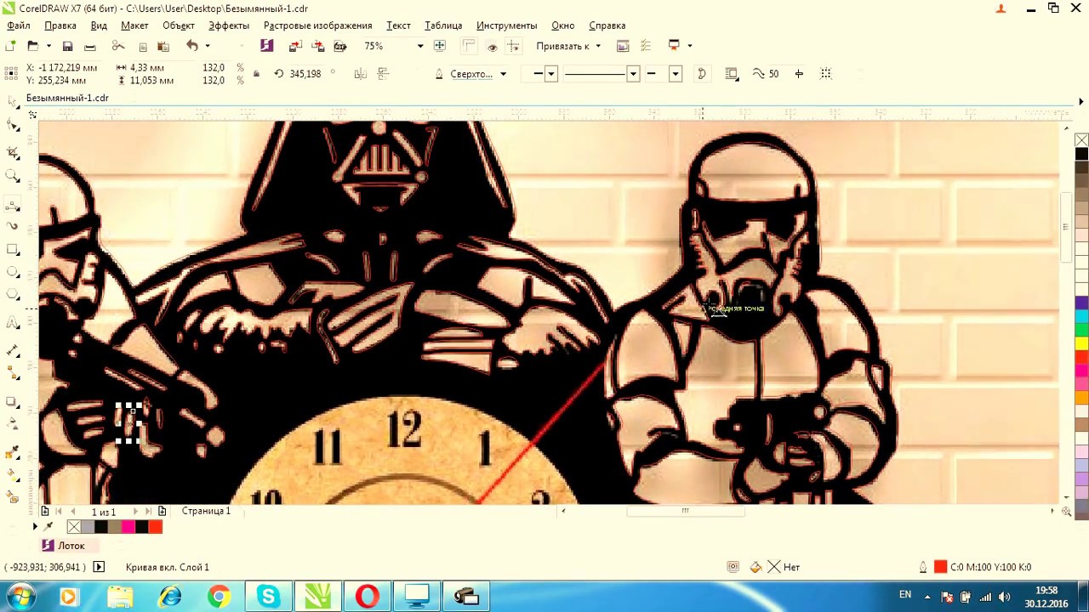The width and height of the screenshot is (1089, 612).
Task: Go to next page arrow
Action: click(134, 512)
